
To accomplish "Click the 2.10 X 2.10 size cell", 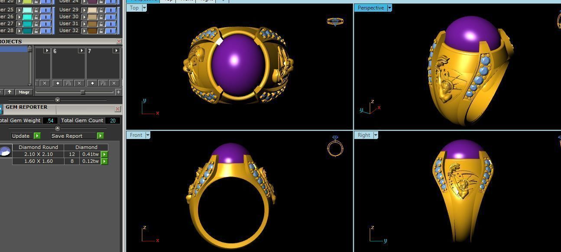I will (38, 154).
